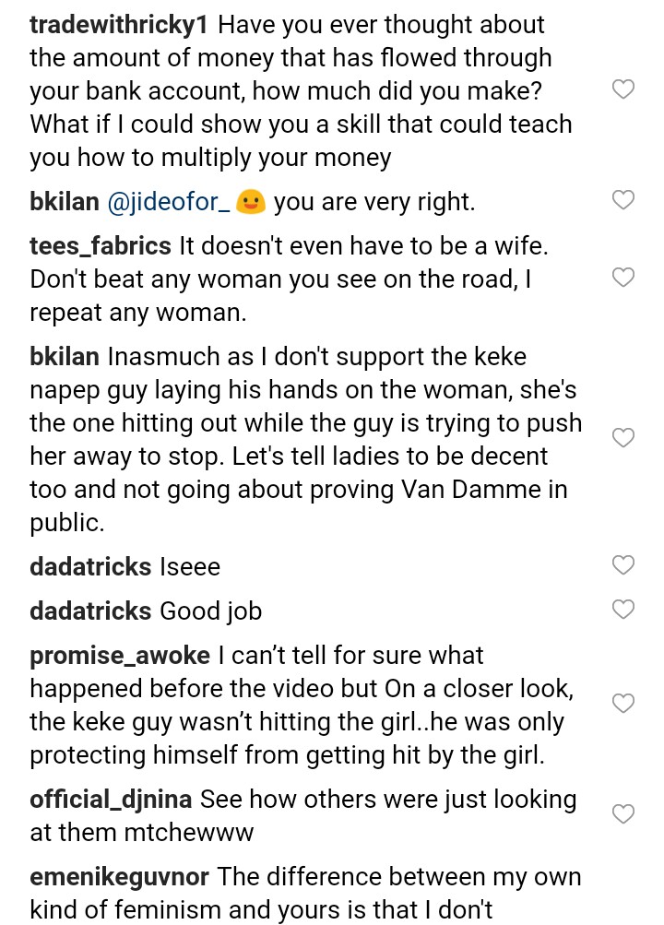Like the official_djnina comment

coord(623,813)
